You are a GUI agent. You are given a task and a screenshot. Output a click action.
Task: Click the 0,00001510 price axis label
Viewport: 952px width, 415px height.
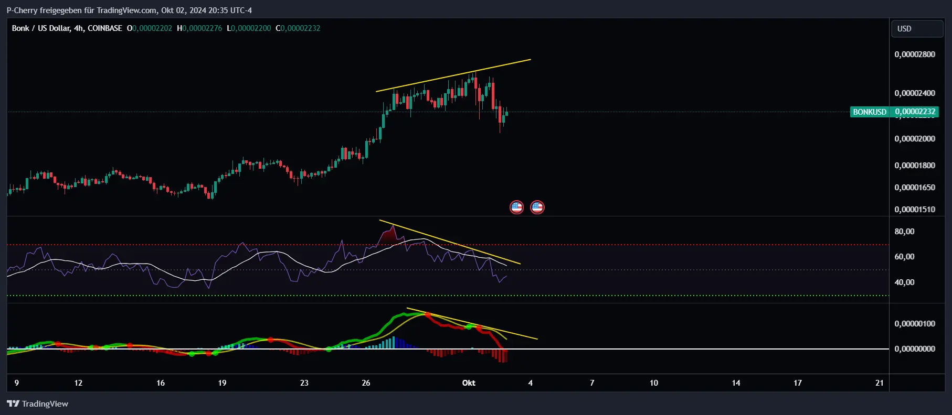pos(915,210)
